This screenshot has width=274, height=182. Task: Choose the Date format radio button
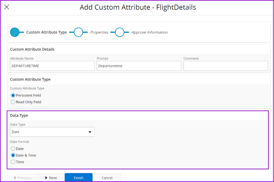pos(13,149)
